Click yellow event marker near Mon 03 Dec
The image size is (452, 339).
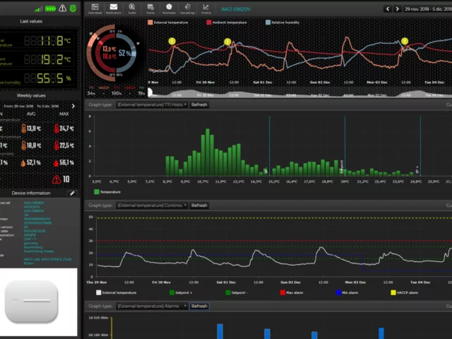(405, 41)
